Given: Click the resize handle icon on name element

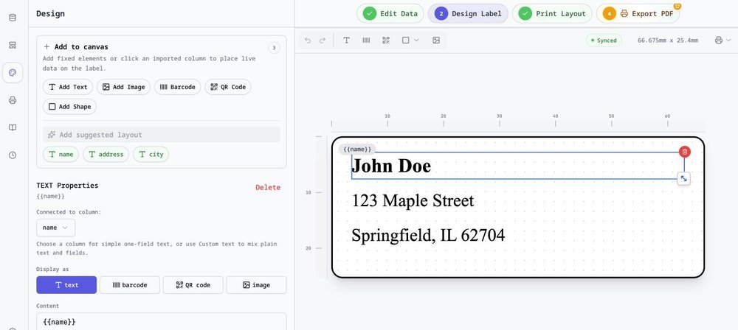Looking at the screenshot, I should pyautogui.click(x=684, y=179).
